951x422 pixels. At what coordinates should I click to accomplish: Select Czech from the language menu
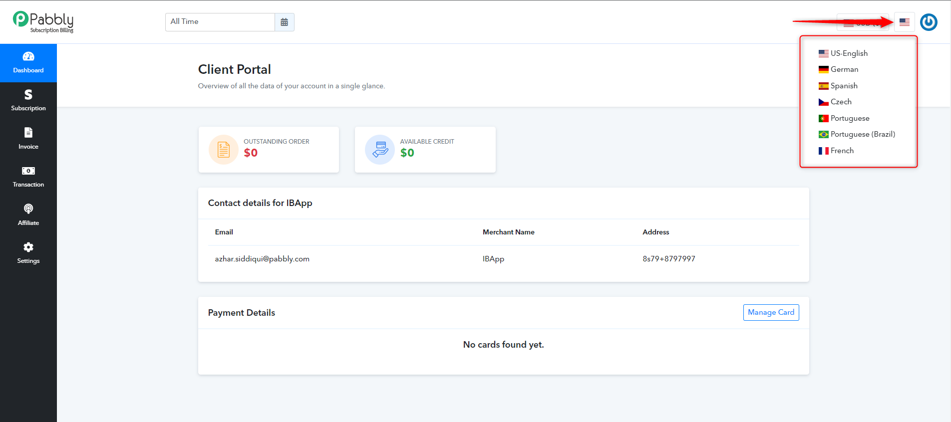(835, 102)
